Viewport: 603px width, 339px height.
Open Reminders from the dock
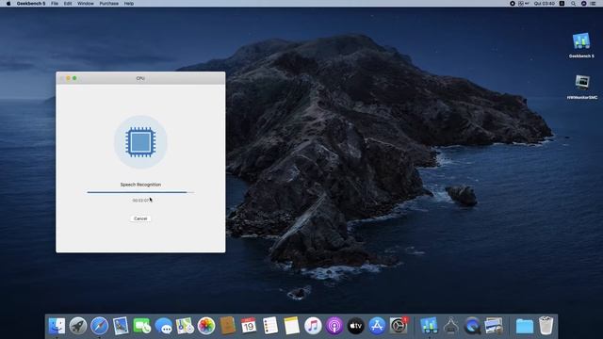click(270, 326)
